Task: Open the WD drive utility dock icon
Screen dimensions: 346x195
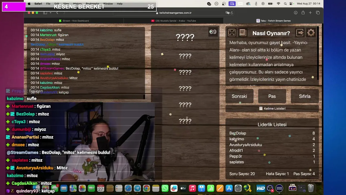Action: [261, 188]
